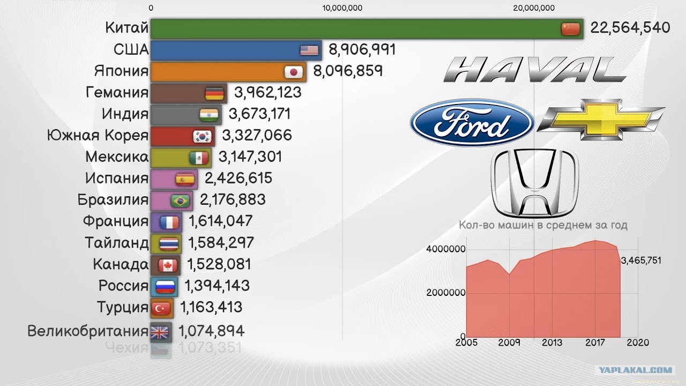Click the country label Южная Корея

coord(98,136)
